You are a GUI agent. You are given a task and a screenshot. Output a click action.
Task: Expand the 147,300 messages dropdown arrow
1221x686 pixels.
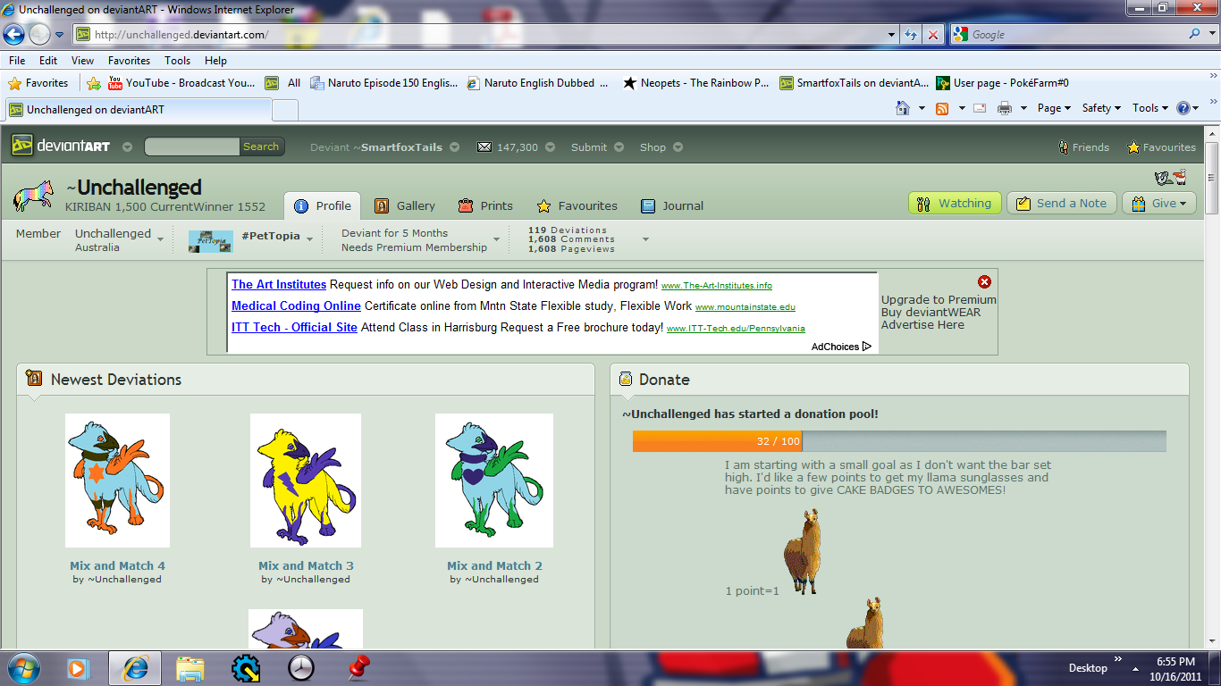click(x=550, y=147)
